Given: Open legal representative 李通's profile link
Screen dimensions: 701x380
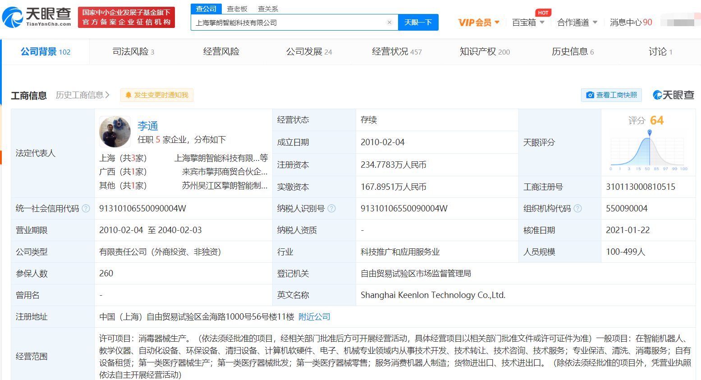Looking at the screenshot, I should pos(148,126).
